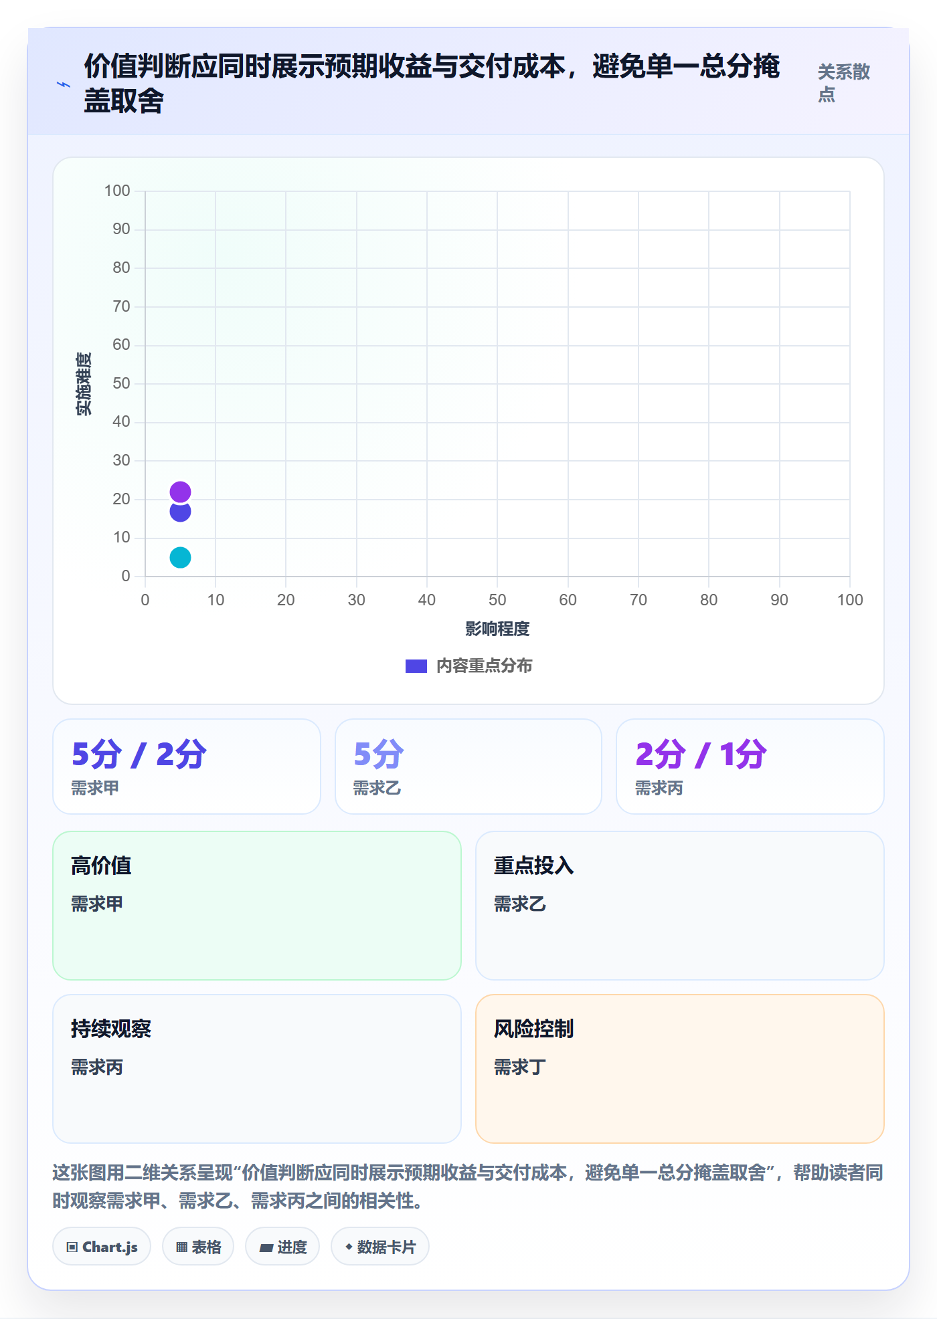This screenshot has height=1319, width=937.
Task: Click the Chart.js chip's square icon
Action: 72,1247
